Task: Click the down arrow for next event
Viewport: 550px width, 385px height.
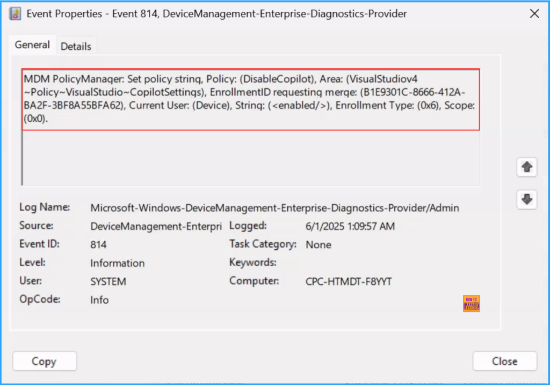Action: (x=526, y=199)
